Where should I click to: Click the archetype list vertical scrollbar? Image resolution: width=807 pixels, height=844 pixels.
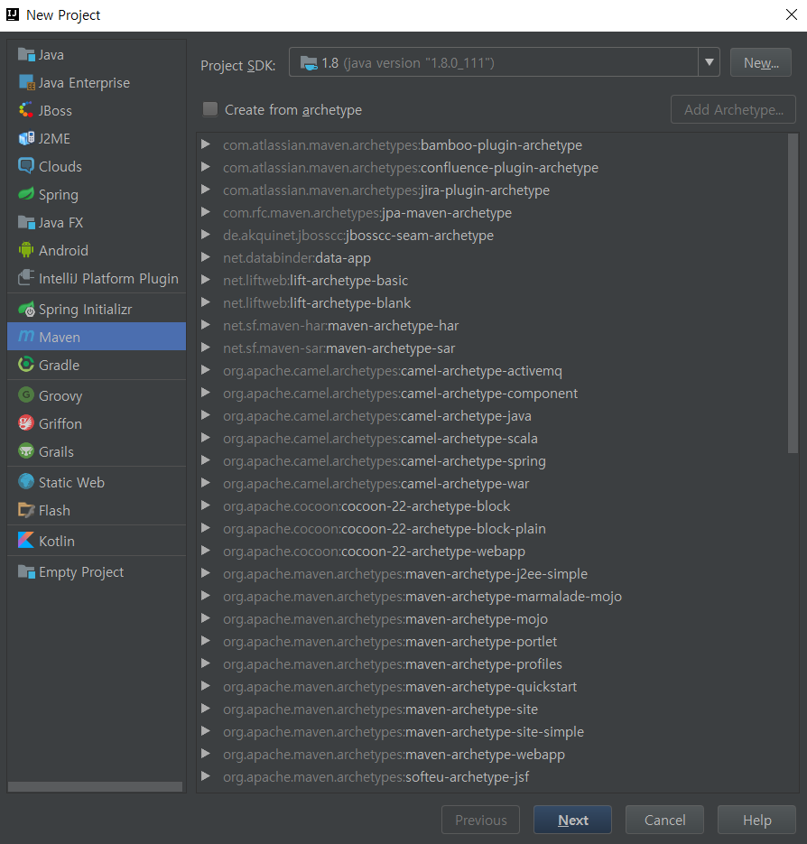coord(793,293)
